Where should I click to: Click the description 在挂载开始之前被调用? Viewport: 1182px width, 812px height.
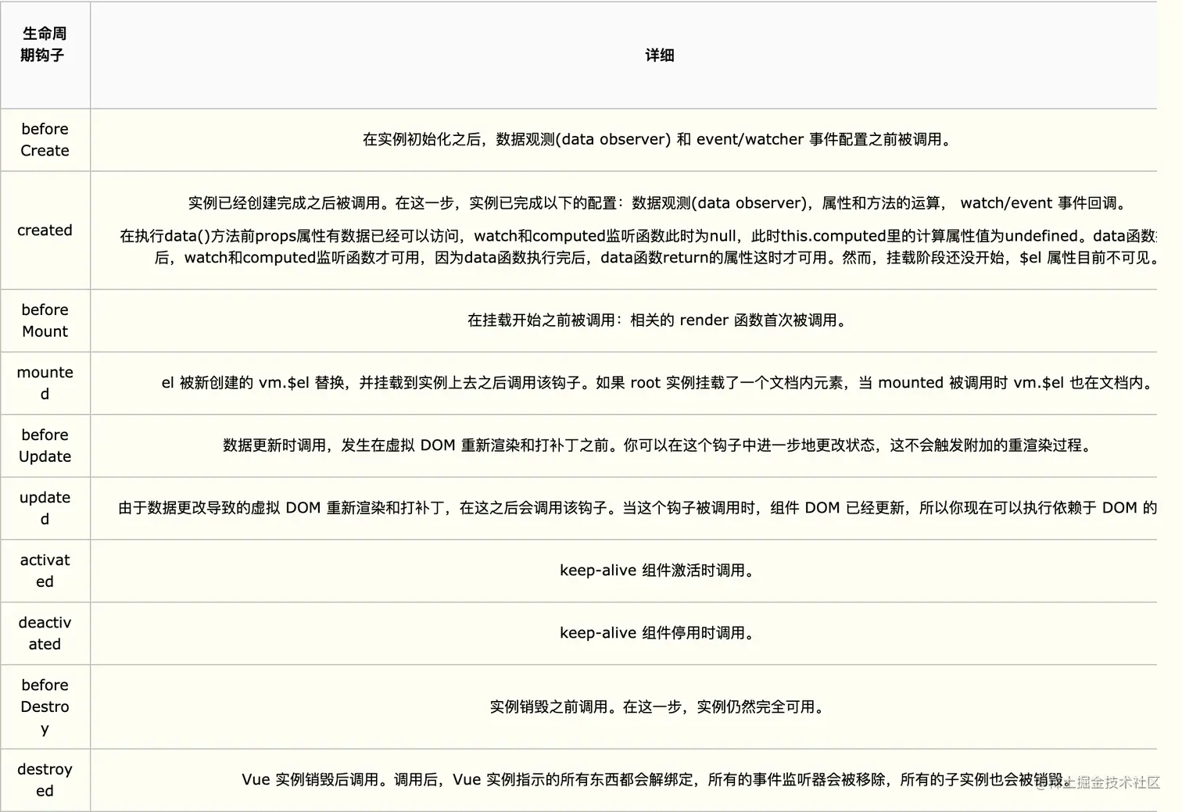pos(659,320)
